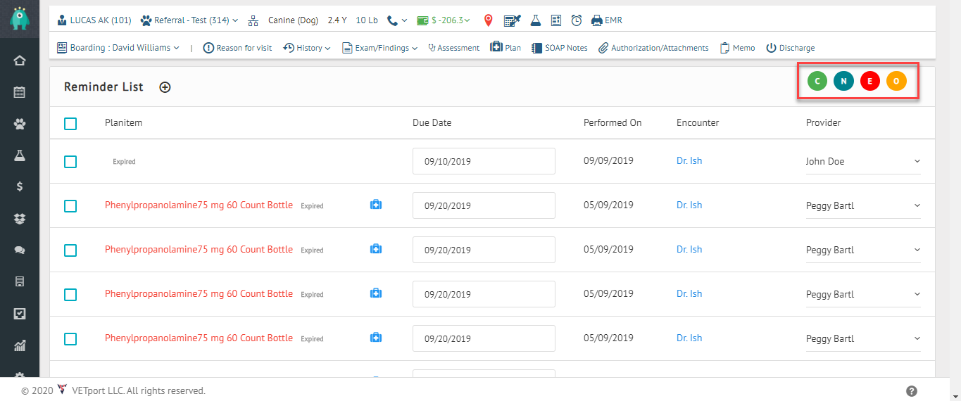The height and width of the screenshot is (401, 961).
Task: Open the Boarding : David Williams dropdown
Action: [x=118, y=48]
